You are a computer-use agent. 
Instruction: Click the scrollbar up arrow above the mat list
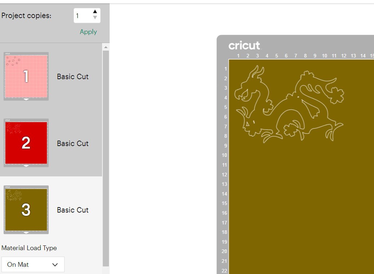(105, 47)
